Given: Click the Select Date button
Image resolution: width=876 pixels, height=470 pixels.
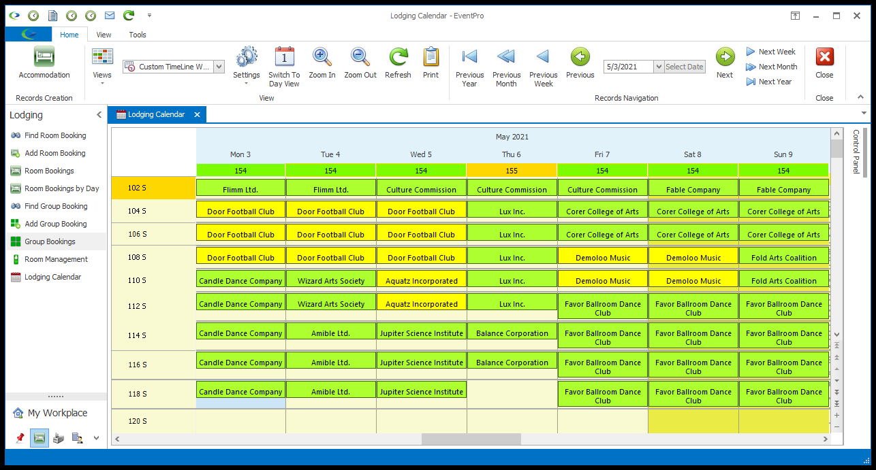Looking at the screenshot, I should pyautogui.click(x=685, y=67).
